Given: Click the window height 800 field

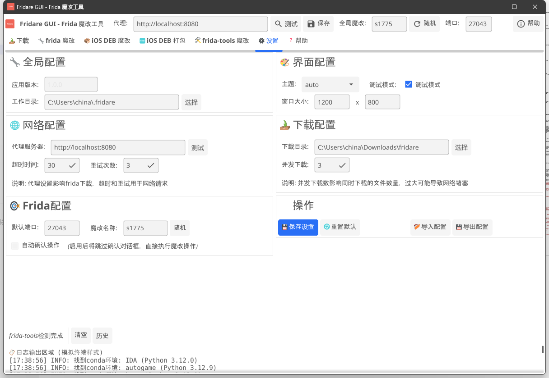Looking at the screenshot, I should 382,102.
